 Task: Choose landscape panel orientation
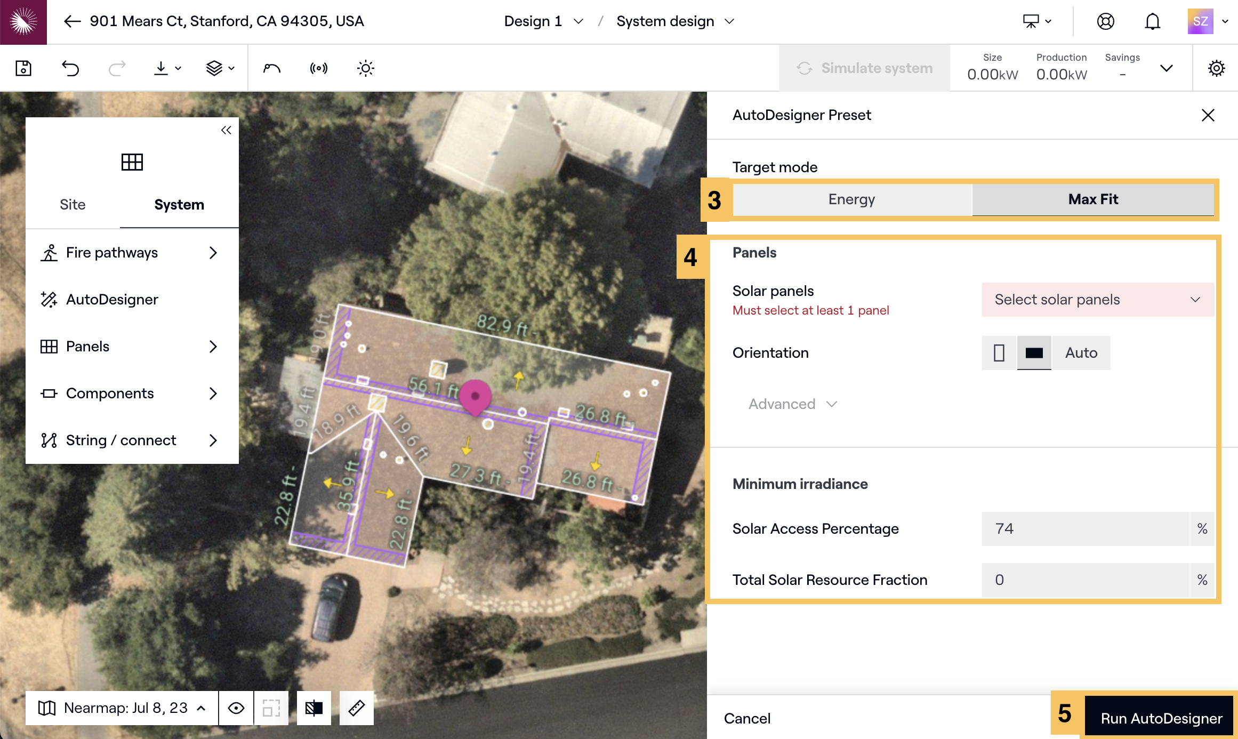click(1034, 353)
